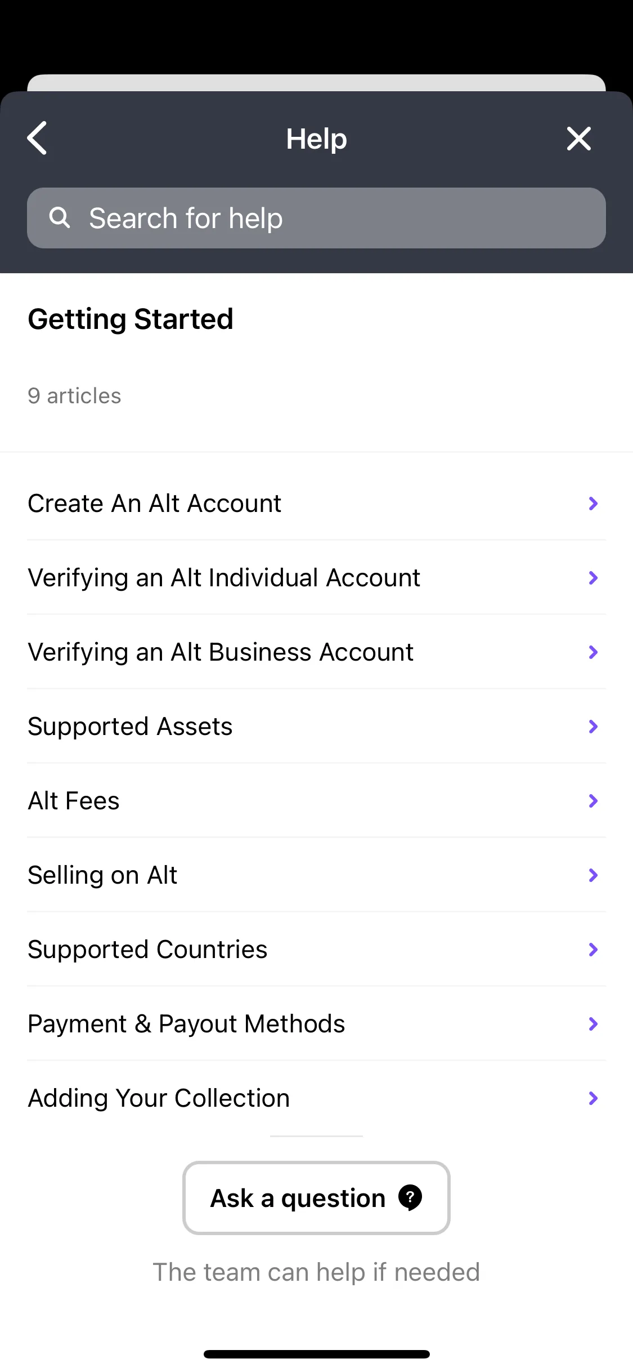
Task: Open Verifying an Alt Business Account article
Action: pos(316,652)
